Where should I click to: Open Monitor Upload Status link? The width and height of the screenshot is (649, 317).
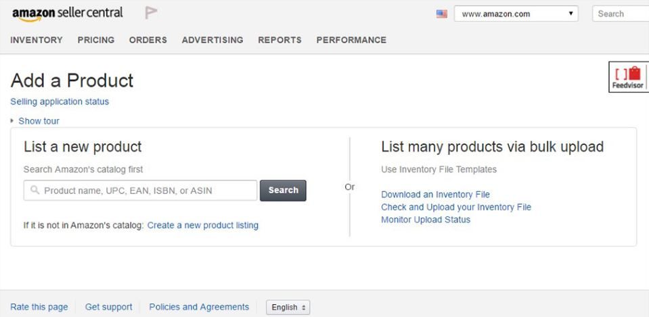426,220
